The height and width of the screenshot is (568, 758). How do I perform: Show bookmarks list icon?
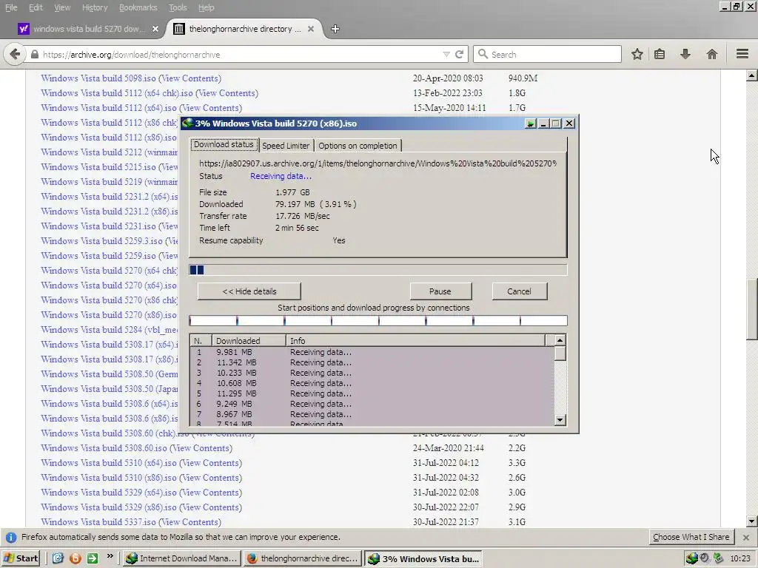click(x=660, y=54)
